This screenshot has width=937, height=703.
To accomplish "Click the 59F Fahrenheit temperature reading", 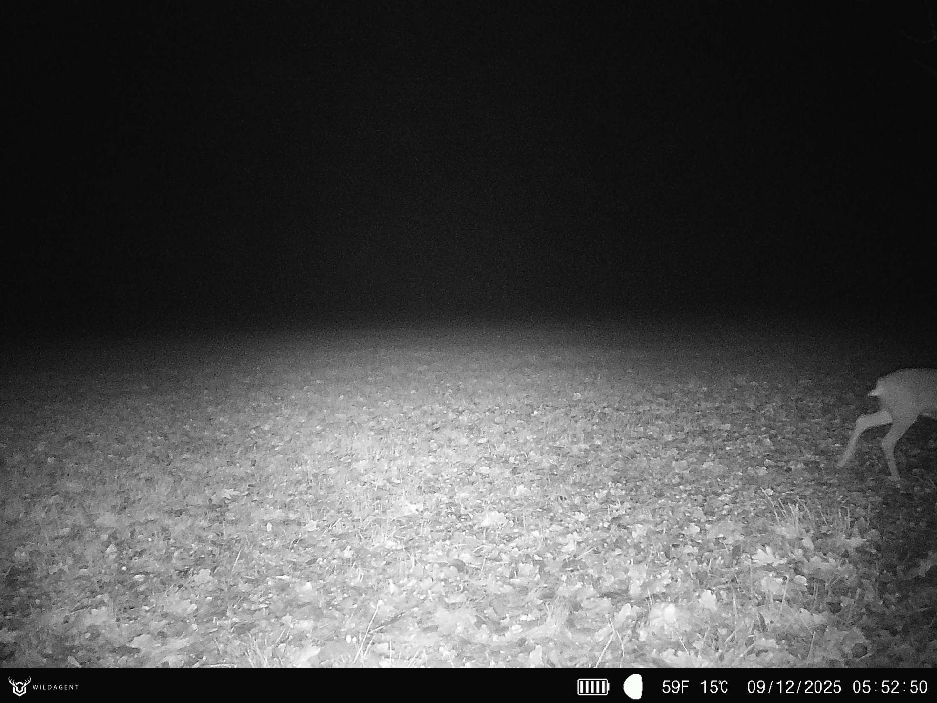I will 675,687.
